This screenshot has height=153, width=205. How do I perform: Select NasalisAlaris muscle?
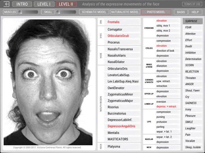point(122,56)
